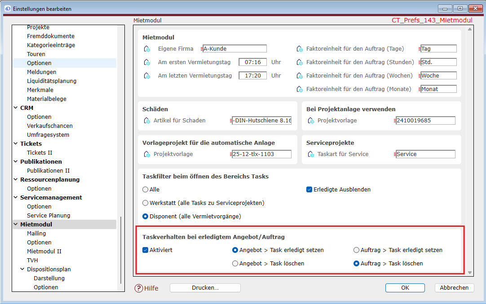Click the icon next to Am ersten Vermietungstag
The height and width of the screenshot is (304, 486).
click(x=147, y=62)
